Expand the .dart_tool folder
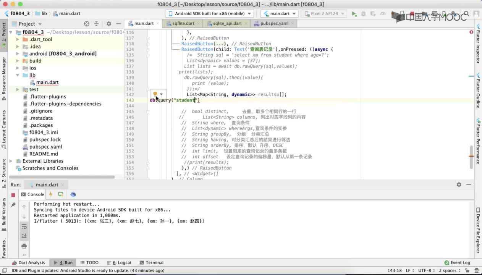The height and width of the screenshot is (275, 482). tap(18, 39)
